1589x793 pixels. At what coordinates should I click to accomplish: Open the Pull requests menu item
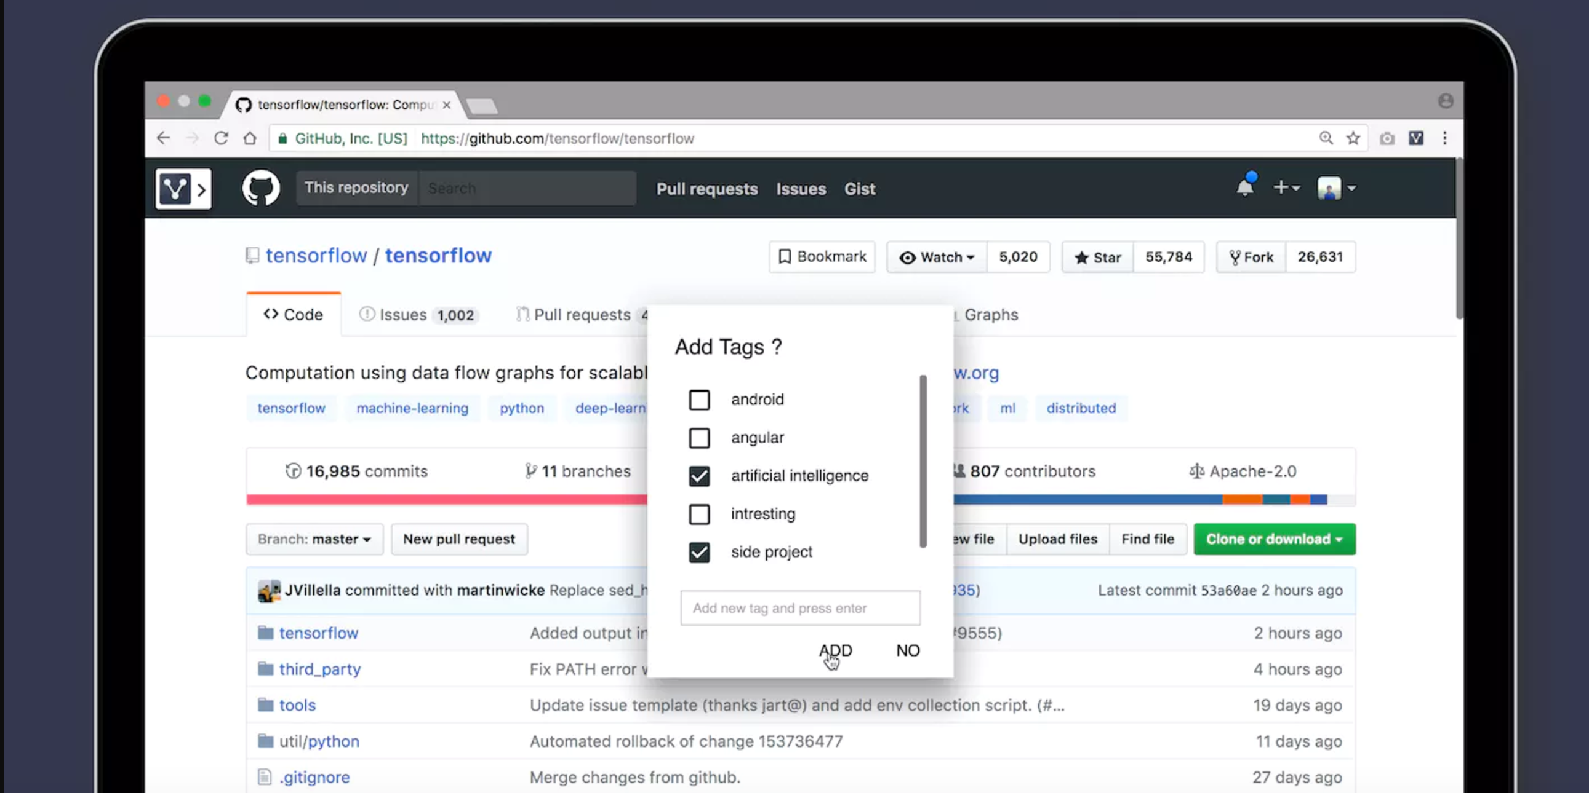pos(707,189)
